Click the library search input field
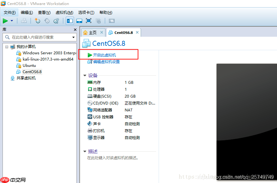Viewport: 277px width, 183px height. click(40, 37)
